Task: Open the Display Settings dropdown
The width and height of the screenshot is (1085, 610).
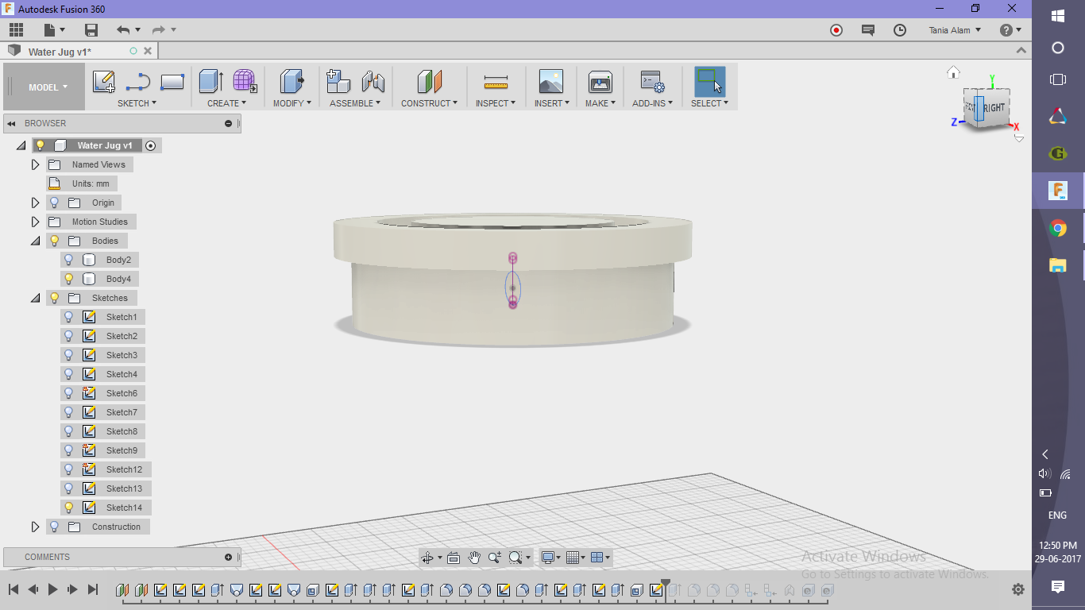Action: (x=550, y=558)
